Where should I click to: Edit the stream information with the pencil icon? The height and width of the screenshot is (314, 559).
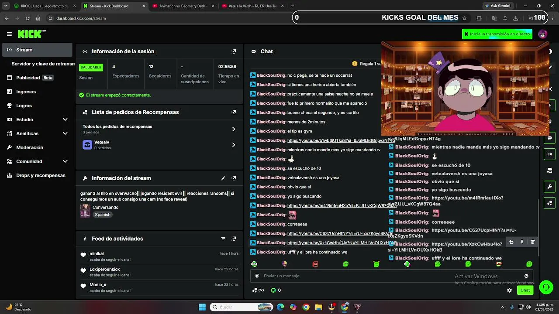coord(223,178)
